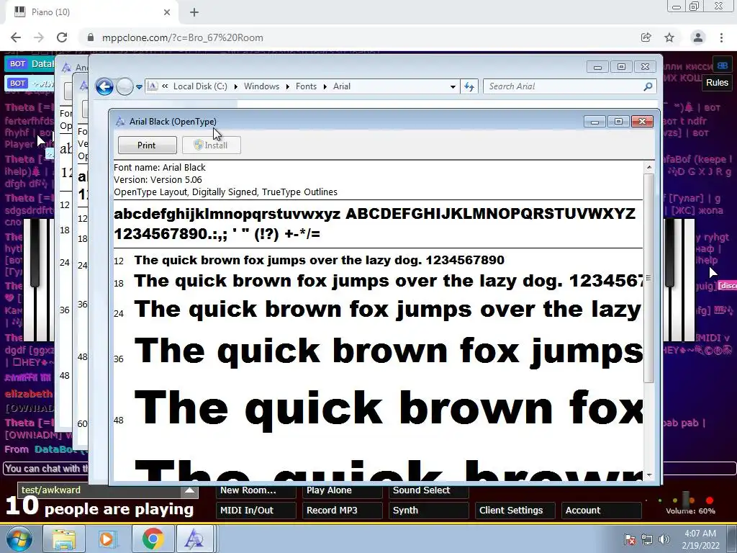Click the network tray icon
The height and width of the screenshot is (553, 737).
pyautogui.click(x=647, y=539)
